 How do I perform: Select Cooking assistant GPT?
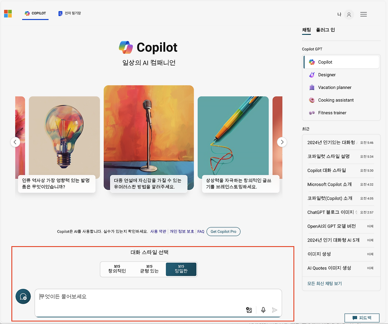pos(342,100)
